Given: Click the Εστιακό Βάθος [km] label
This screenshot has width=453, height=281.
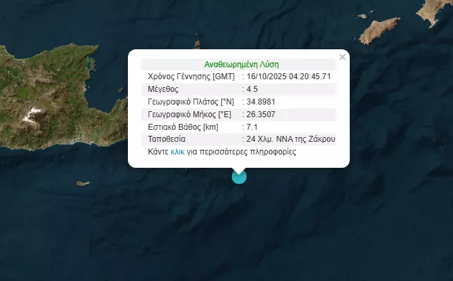Looking at the screenshot, I should tap(183, 127).
